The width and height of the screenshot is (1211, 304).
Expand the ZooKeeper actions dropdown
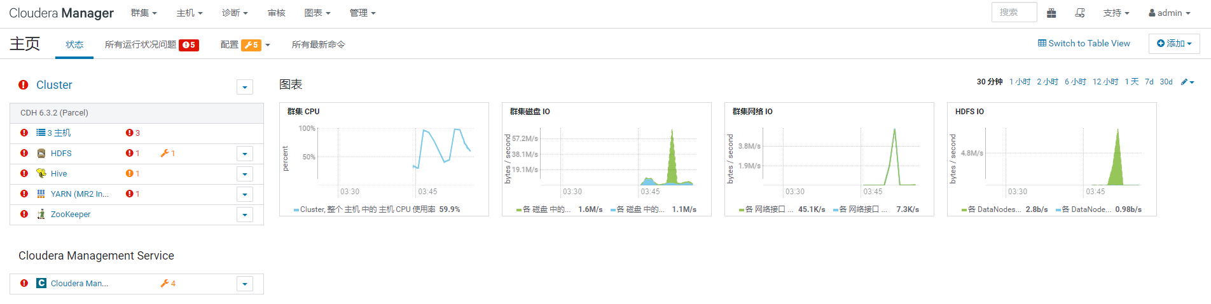click(x=245, y=215)
